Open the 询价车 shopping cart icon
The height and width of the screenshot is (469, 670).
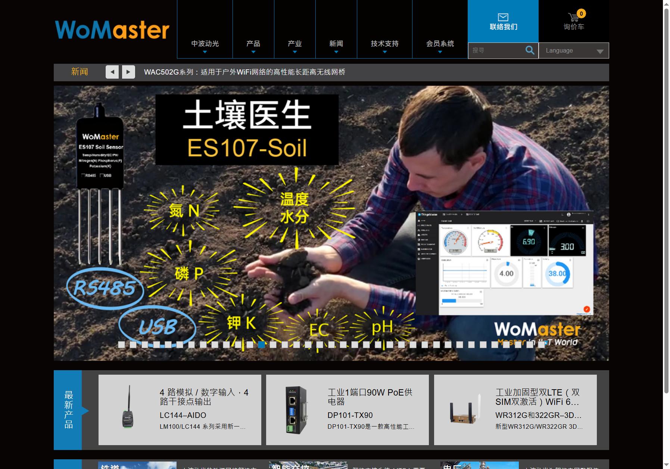(573, 17)
